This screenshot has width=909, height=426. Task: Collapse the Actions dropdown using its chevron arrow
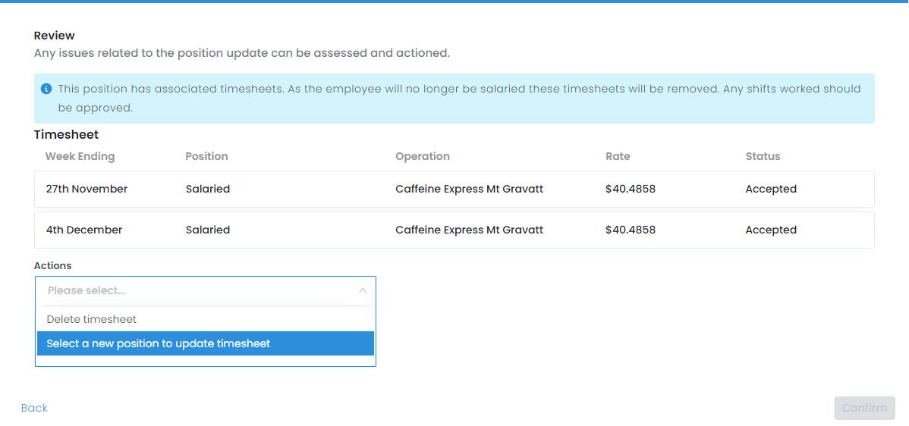coord(362,290)
